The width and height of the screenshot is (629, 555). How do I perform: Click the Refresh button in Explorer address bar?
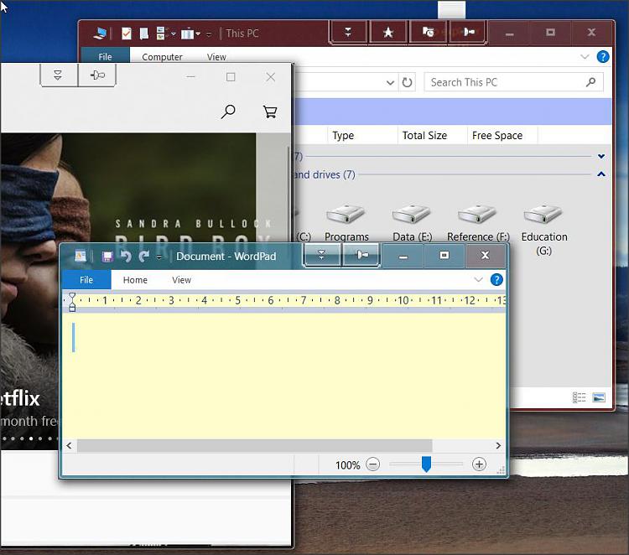[407, 83]
